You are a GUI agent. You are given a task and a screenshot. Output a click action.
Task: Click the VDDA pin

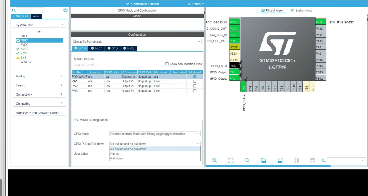tap(234, 60)
